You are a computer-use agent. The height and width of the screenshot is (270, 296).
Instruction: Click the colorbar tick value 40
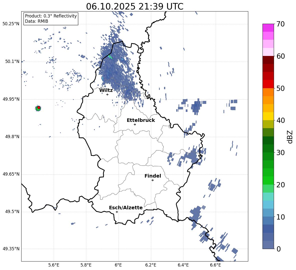click(280, 120)
